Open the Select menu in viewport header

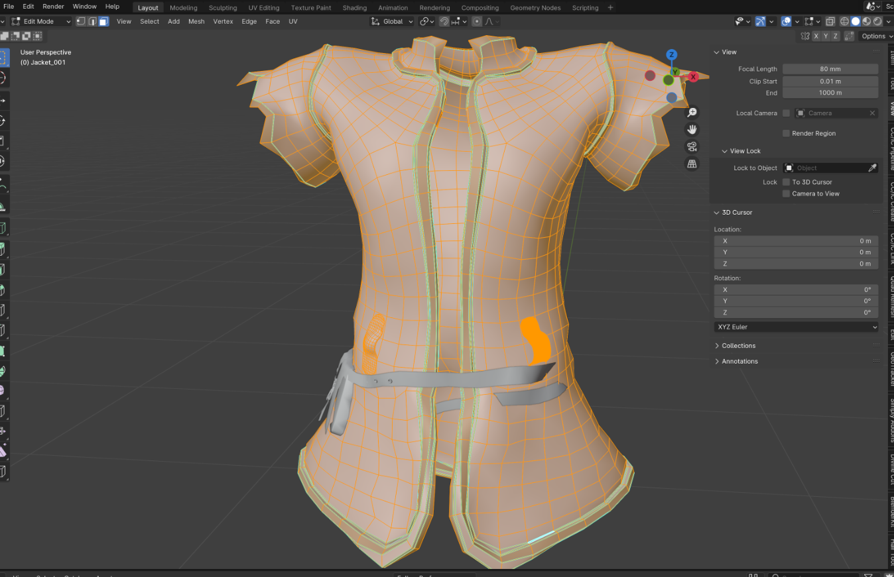149,21
